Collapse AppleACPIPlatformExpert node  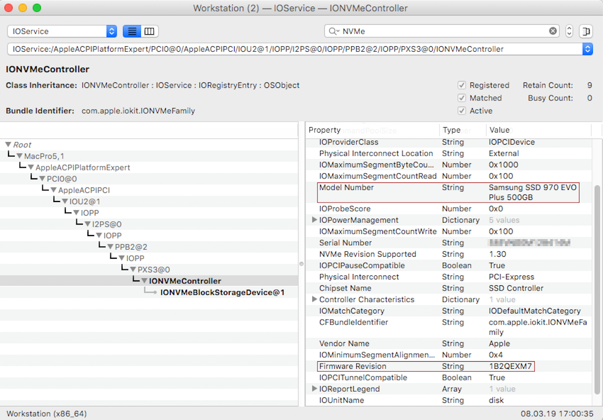pyautogui.click(x=31, y=168)
